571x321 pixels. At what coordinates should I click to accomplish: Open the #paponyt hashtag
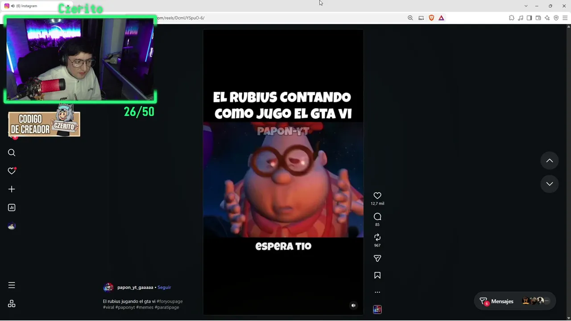tap(125, 307)
